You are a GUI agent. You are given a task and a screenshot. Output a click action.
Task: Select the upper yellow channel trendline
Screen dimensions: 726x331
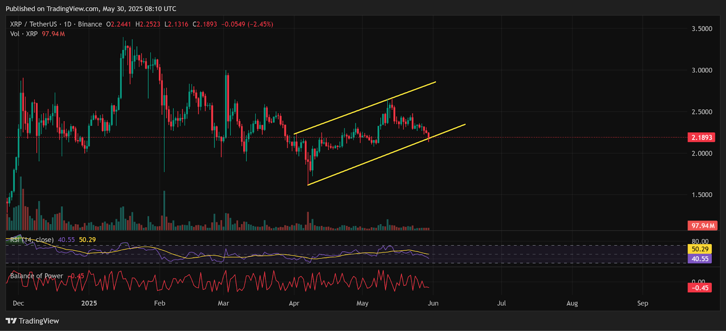(365, 108)
